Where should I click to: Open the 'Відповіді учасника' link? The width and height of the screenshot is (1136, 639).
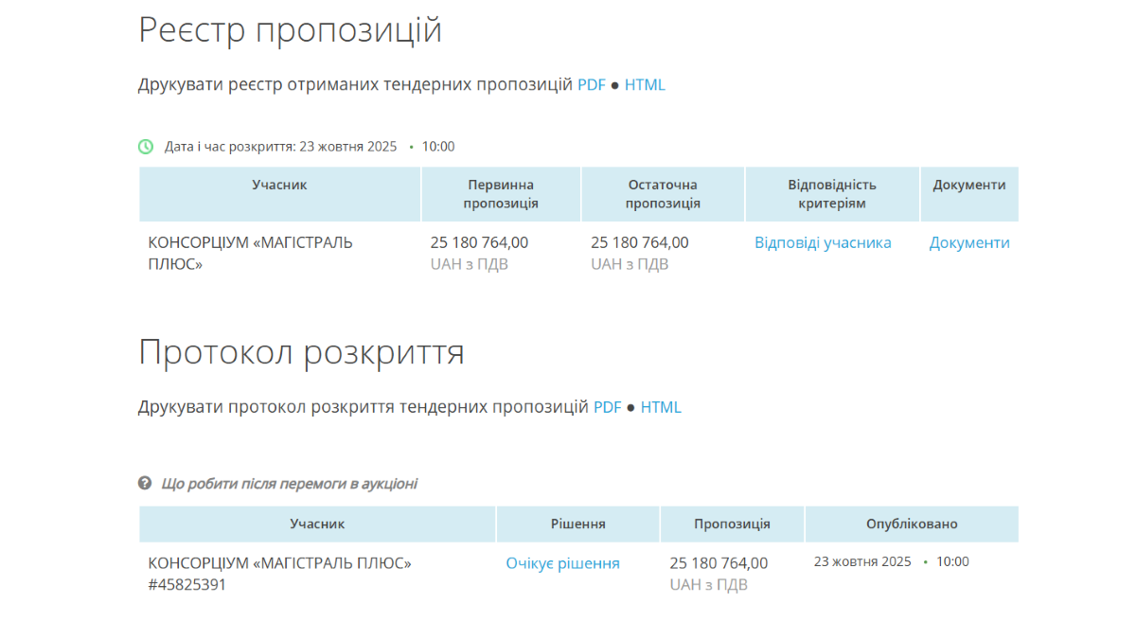click(x=823, y=243)
